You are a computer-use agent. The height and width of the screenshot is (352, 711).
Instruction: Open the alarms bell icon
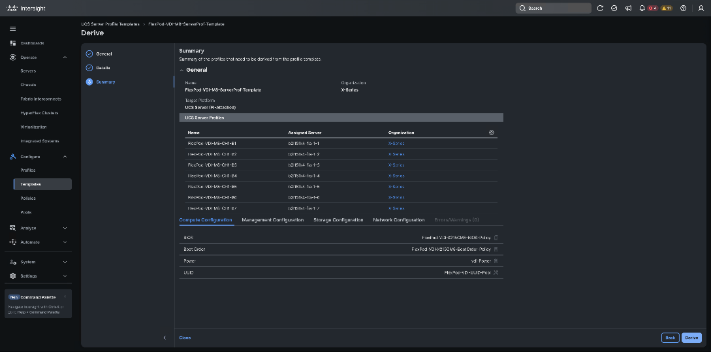[x=642, y=8]
